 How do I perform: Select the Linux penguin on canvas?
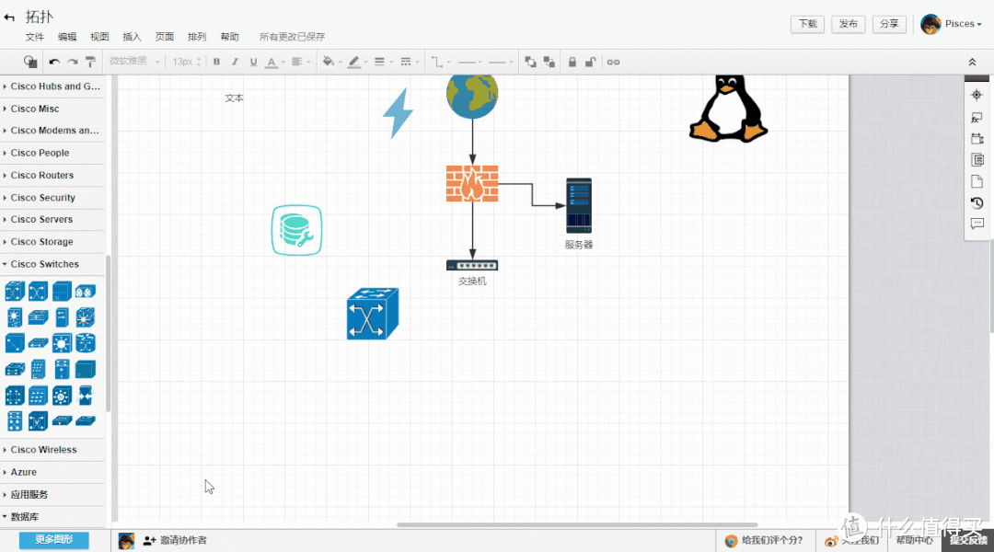click(728, 108)
